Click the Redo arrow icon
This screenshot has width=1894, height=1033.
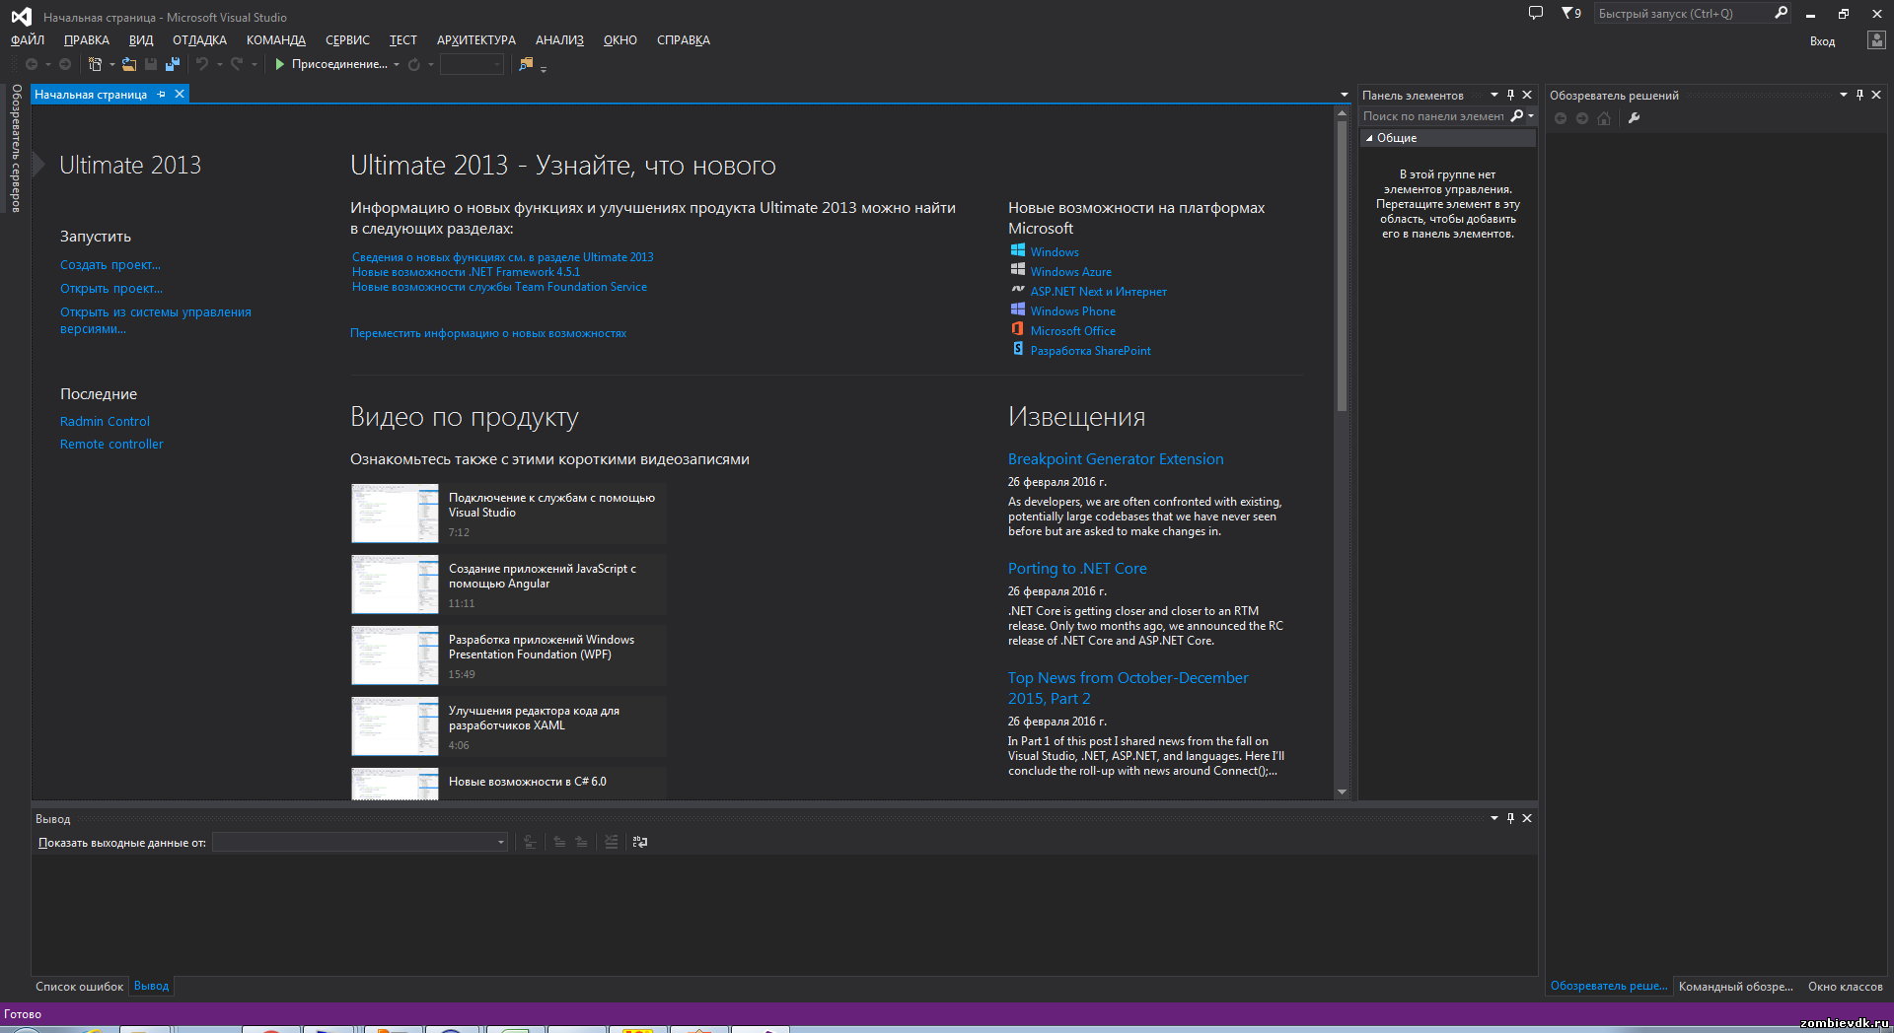[x=237, y=64]
